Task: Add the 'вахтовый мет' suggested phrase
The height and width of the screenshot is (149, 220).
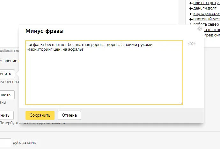Action: pyautogui.click(x=207, y=19)
